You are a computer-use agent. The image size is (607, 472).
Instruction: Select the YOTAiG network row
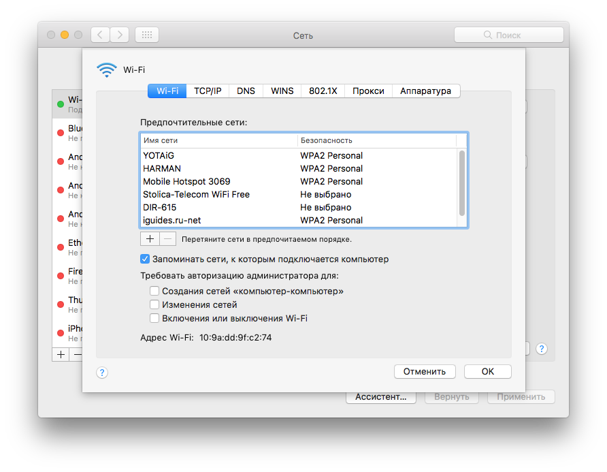[299, 155]
